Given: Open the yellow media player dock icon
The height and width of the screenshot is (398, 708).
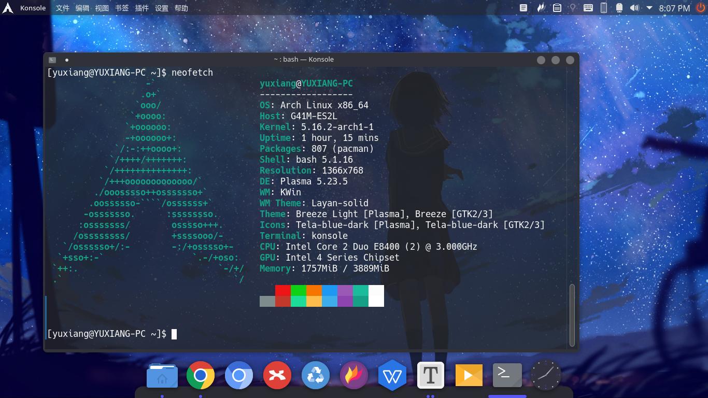Looking at the screenshot, I should [469, 375].
